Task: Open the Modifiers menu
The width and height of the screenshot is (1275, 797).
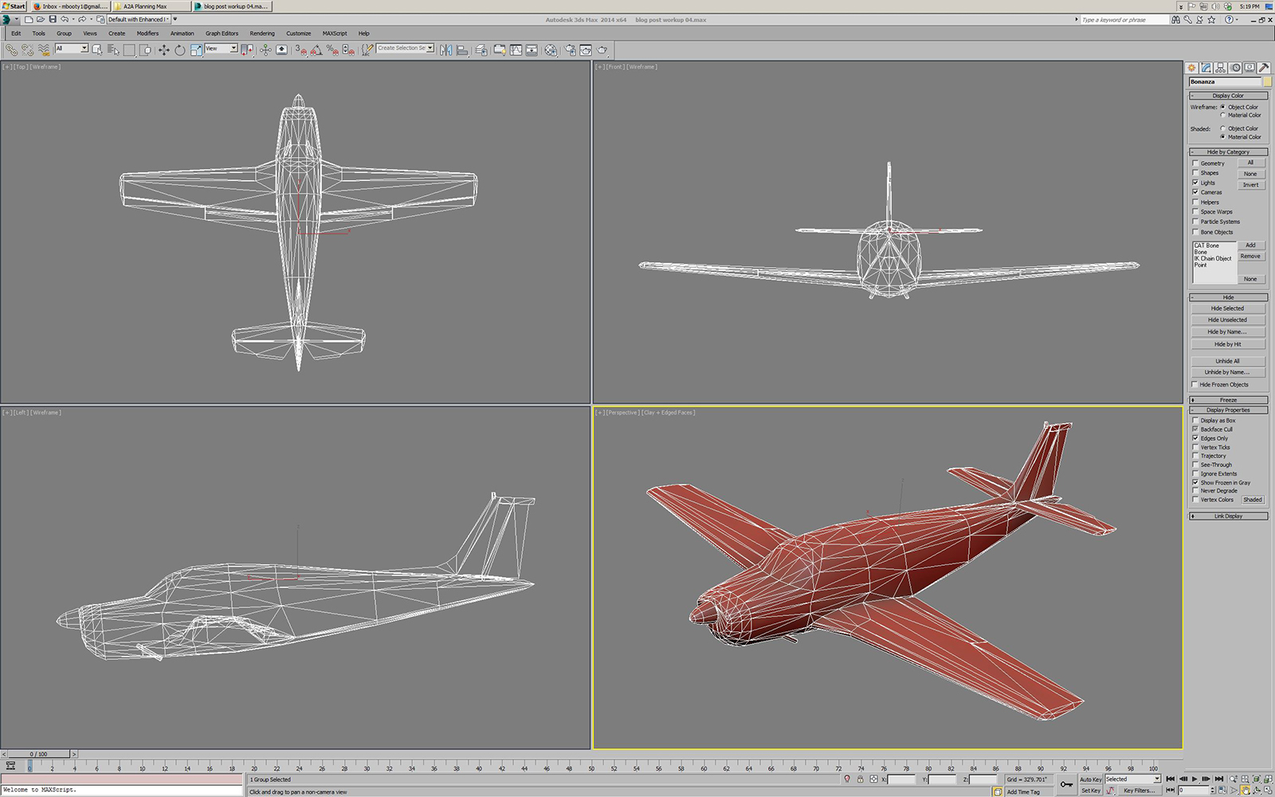Action: tap(147, 33)
